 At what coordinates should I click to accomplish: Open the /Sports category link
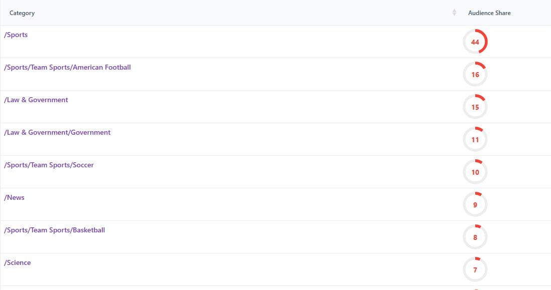tap(16, 35)
